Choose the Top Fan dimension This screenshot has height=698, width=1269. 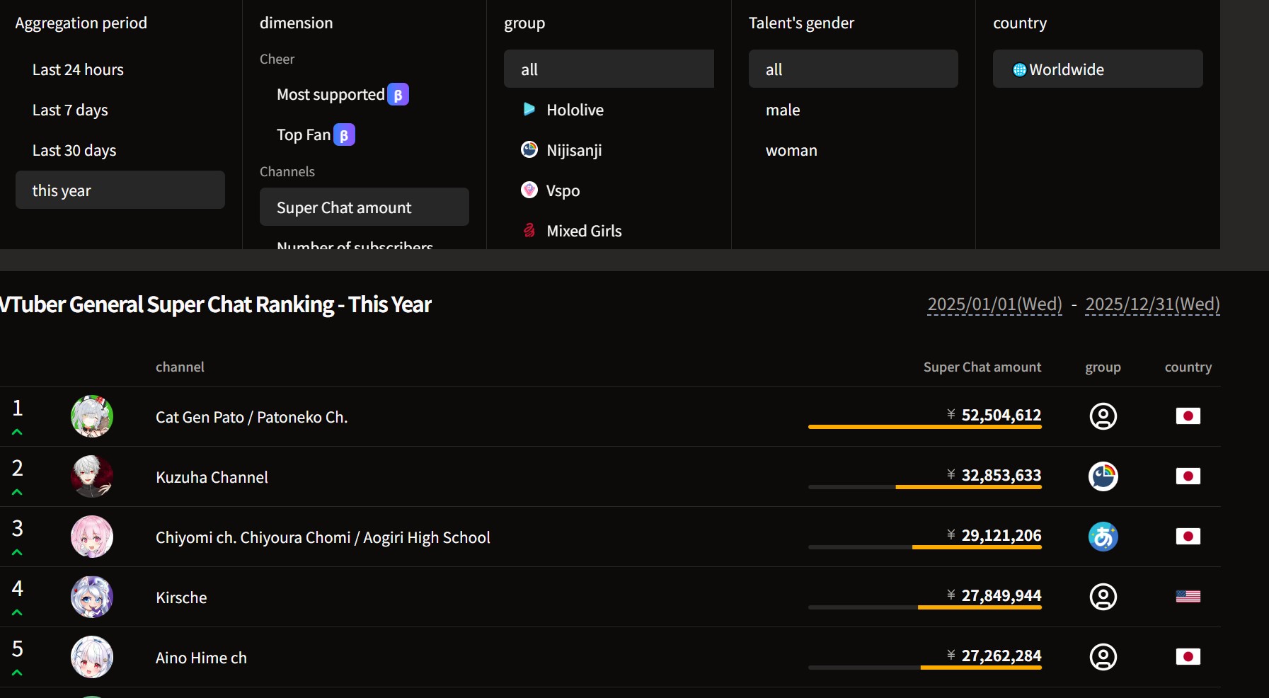(304, 135)
